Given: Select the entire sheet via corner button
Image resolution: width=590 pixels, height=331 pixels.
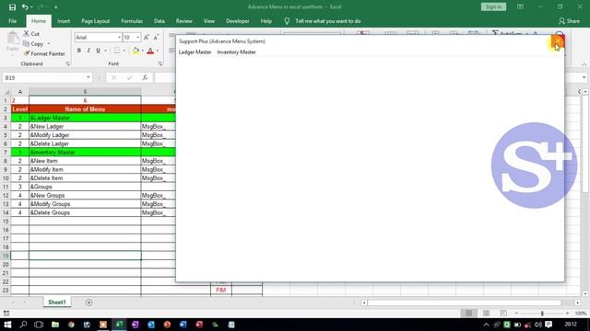Looking at the screenshot, I should (x=6, y=92).
